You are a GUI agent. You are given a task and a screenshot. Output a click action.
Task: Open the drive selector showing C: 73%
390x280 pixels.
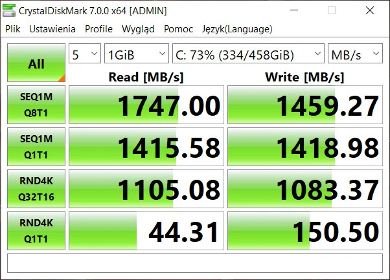coord(248,54)
